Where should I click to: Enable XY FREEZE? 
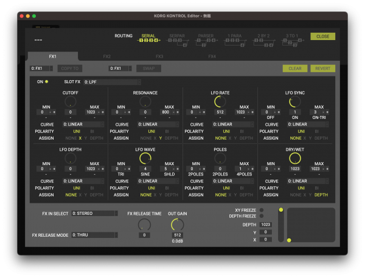tap(262, 209)
